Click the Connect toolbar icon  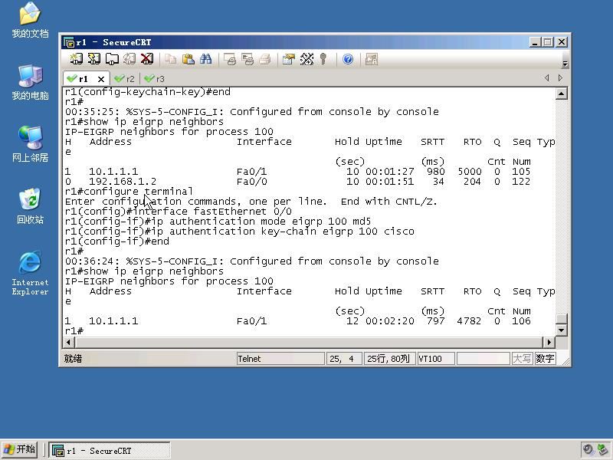point(76,59)
